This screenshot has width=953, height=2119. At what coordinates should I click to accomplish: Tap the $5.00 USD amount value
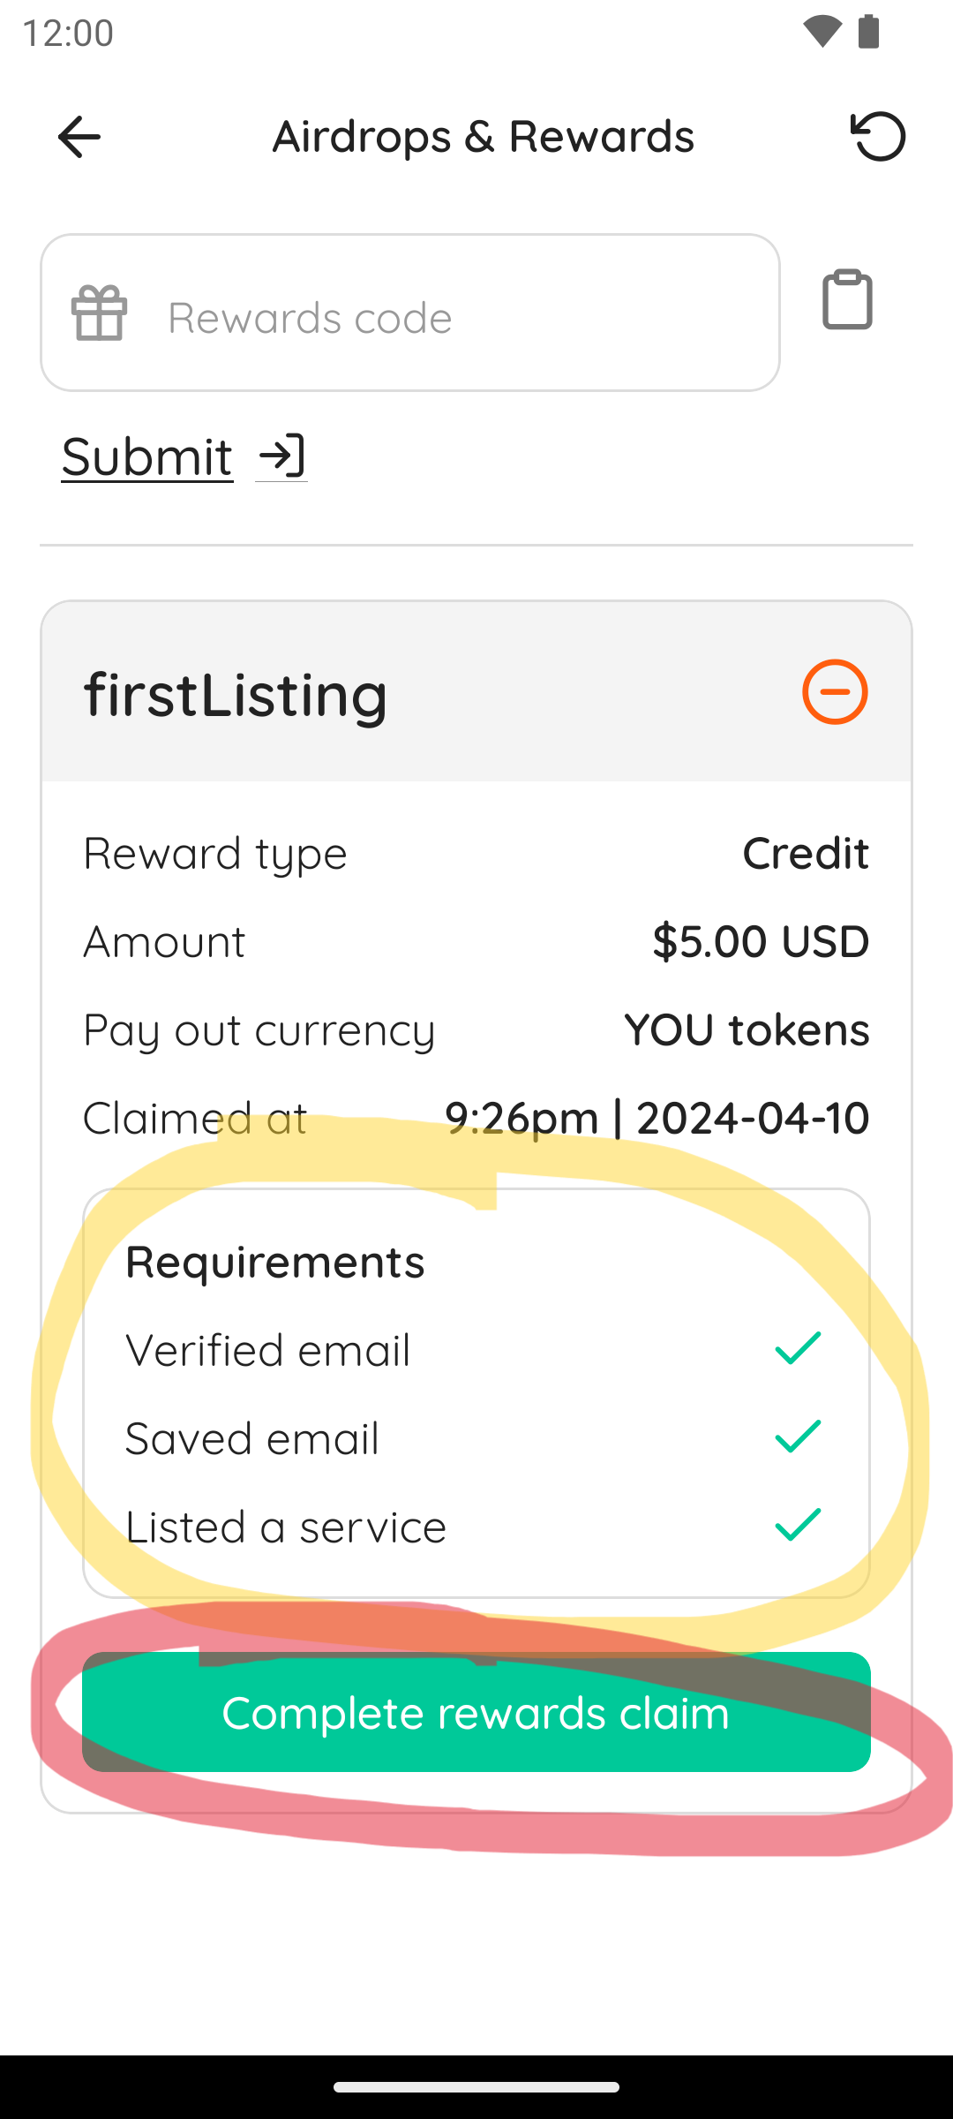point(761,941)
